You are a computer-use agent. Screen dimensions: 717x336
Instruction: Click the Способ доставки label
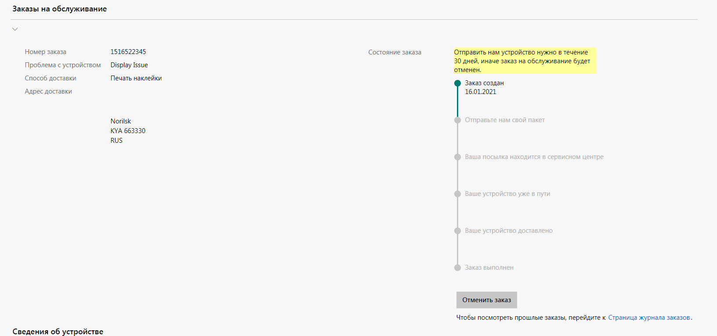[x=51, y=78]
